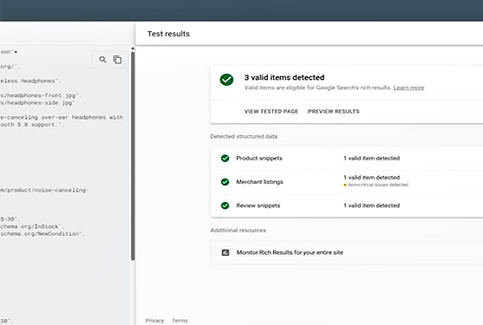The width and height of the screenshot is (483, 325).
Task: Click the 'Additional resources' label
Action: (x=238, y=231)
